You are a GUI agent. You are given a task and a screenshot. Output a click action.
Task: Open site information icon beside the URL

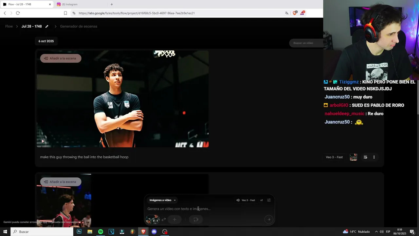(74, 13)
